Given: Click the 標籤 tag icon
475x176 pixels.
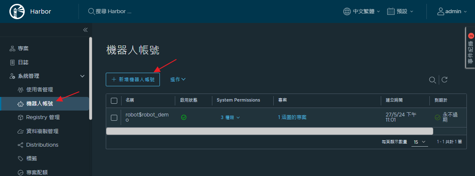Looking at the screenshot, I should (20, 159).
